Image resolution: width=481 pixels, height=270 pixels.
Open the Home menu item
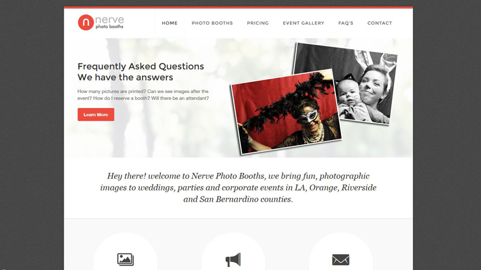tap(170, 23)
